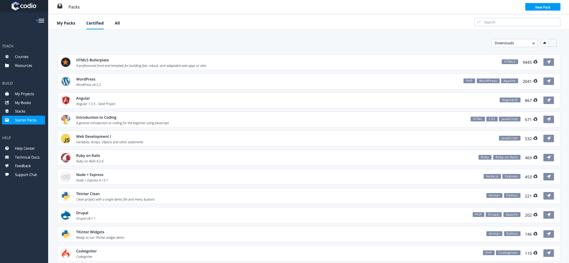569x263 pixels.
Task: Click the AngularJS tag badge
Action: 510,100
